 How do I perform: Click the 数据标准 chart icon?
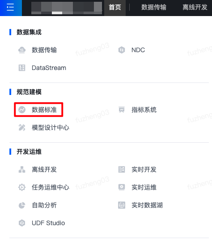click(22, 110)
